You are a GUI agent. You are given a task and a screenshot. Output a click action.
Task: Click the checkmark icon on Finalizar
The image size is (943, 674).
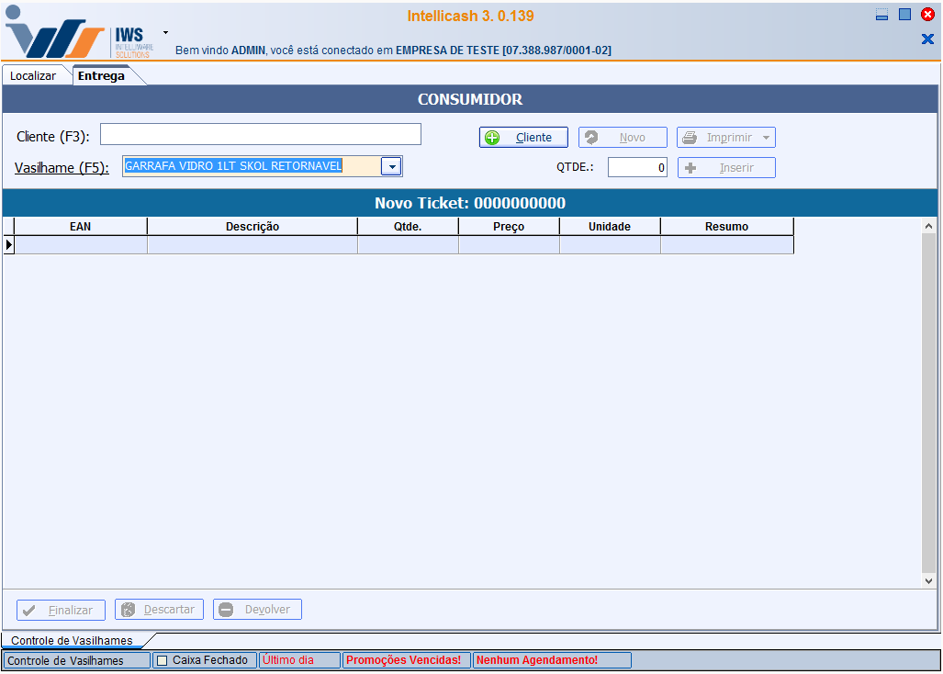(29, 610)
